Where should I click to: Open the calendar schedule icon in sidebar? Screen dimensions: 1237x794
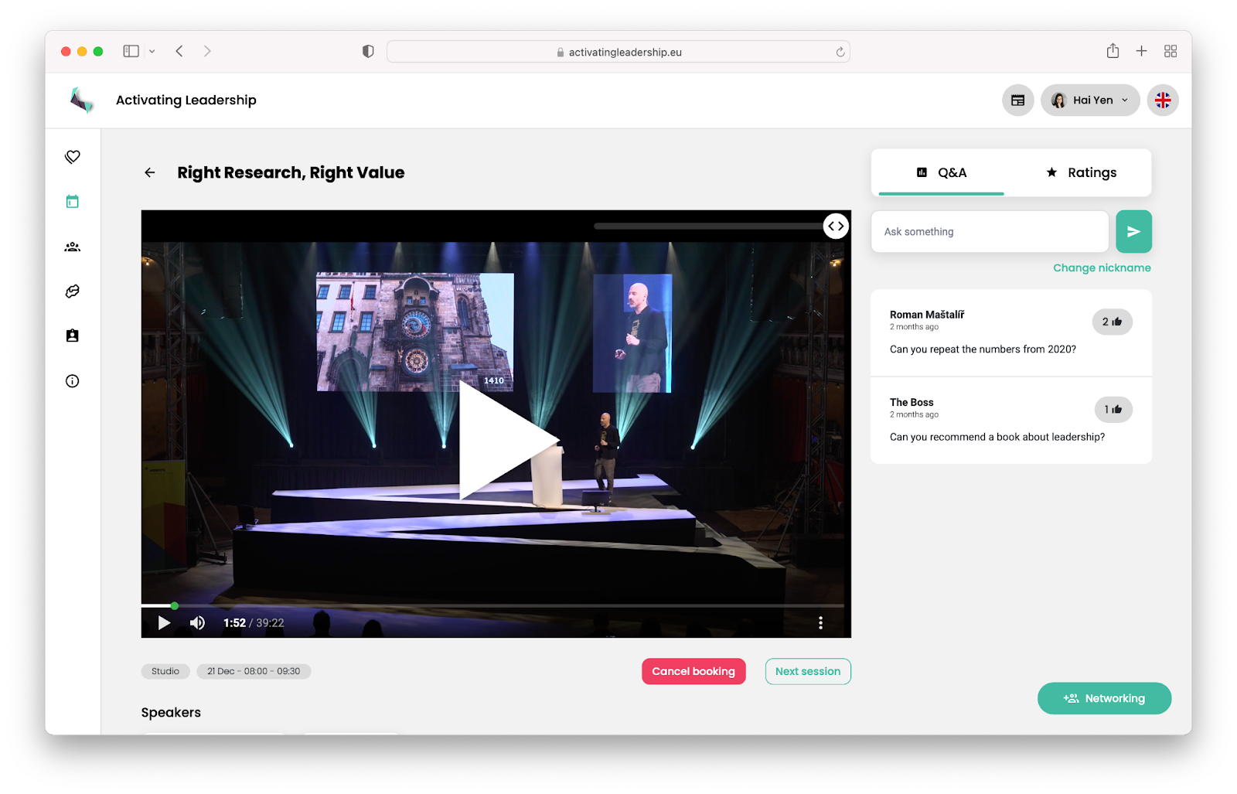tap(73, 202)
